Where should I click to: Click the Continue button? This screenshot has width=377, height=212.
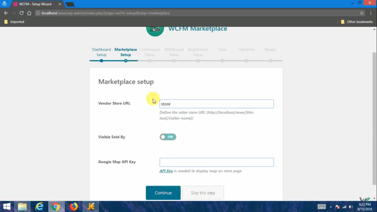pyautogui.click(x=163, y=193)
